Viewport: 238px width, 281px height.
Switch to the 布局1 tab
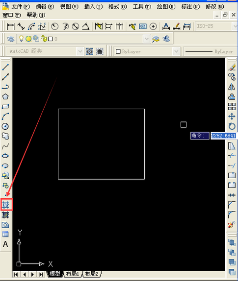point(73,274)
